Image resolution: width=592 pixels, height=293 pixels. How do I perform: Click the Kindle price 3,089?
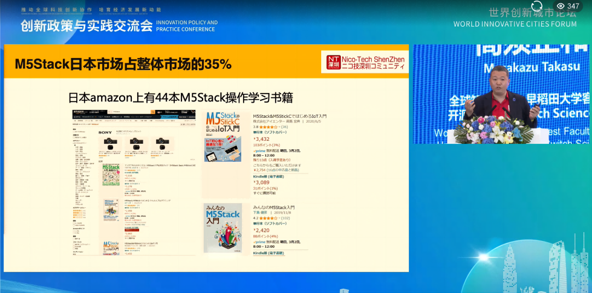pos(261,182)
